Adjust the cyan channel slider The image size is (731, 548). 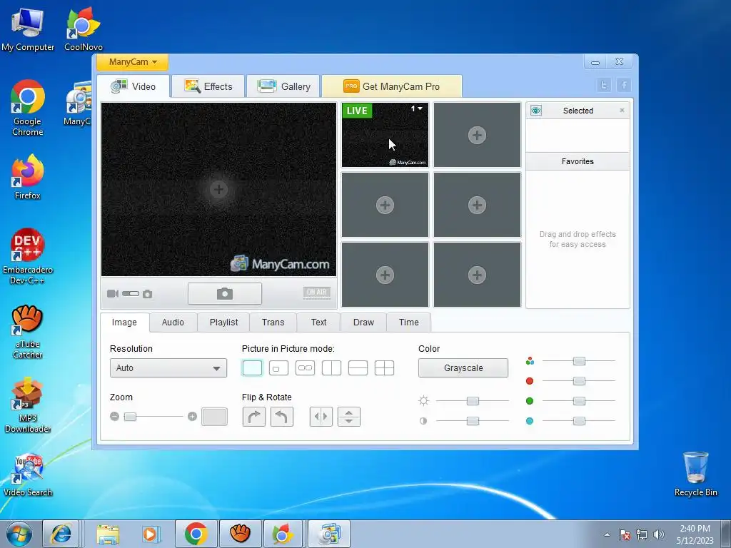click(579, 421)
